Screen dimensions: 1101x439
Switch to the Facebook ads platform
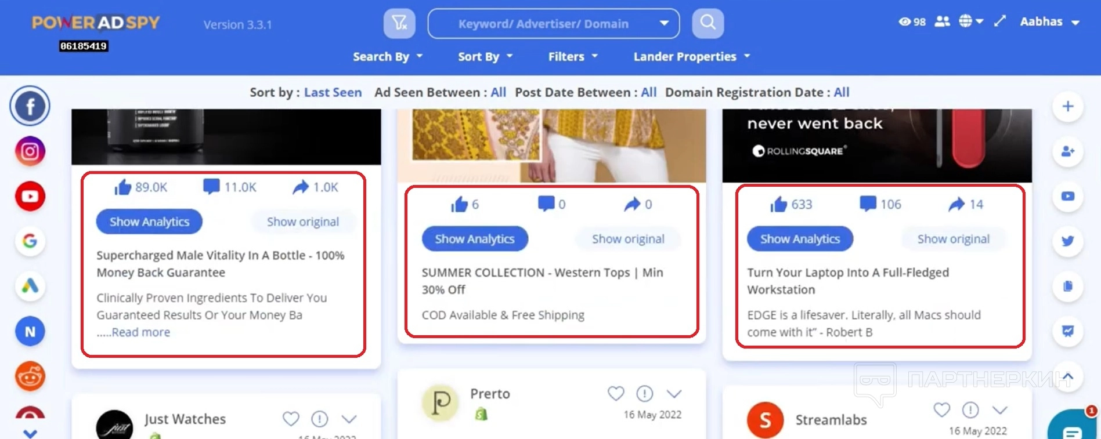(30, 106)
